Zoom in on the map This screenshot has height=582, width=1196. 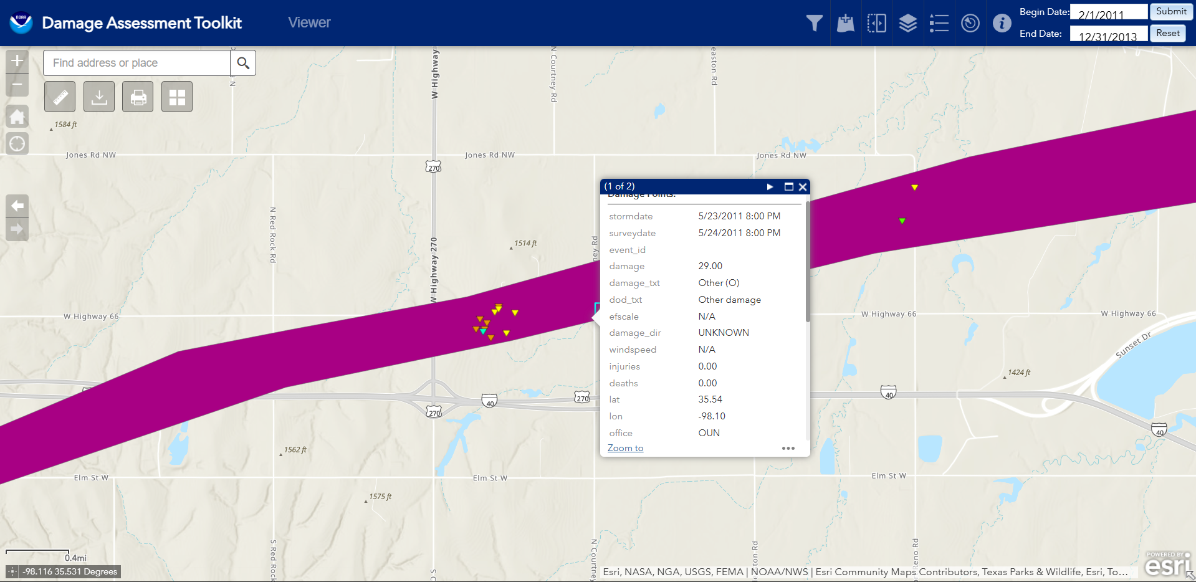click(x=17, y=61)
